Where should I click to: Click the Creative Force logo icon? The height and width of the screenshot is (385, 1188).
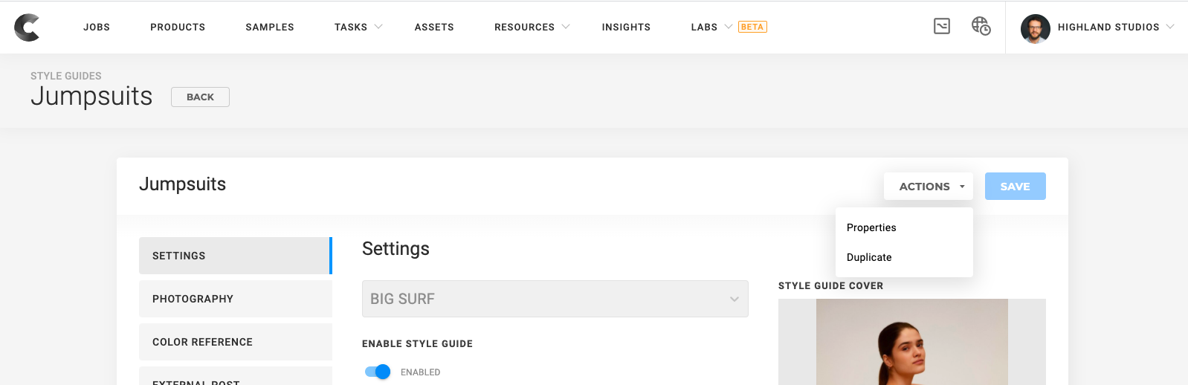point(27,27)
